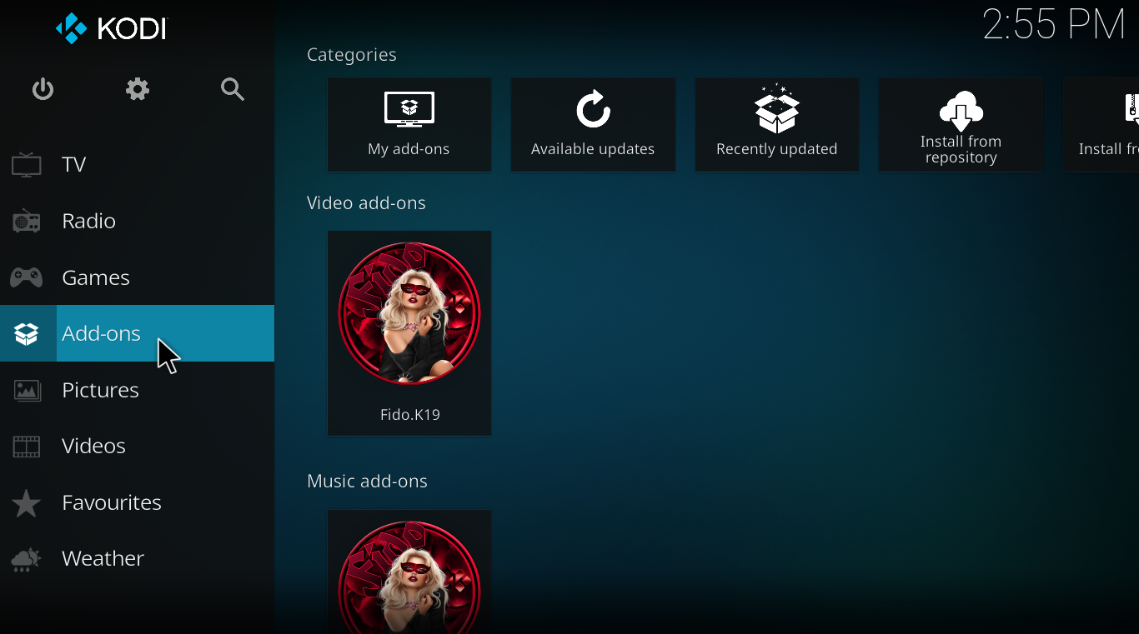Open the Radio menu item
The width and height of the screenshot is (1139, 634).
coord(137,221)
